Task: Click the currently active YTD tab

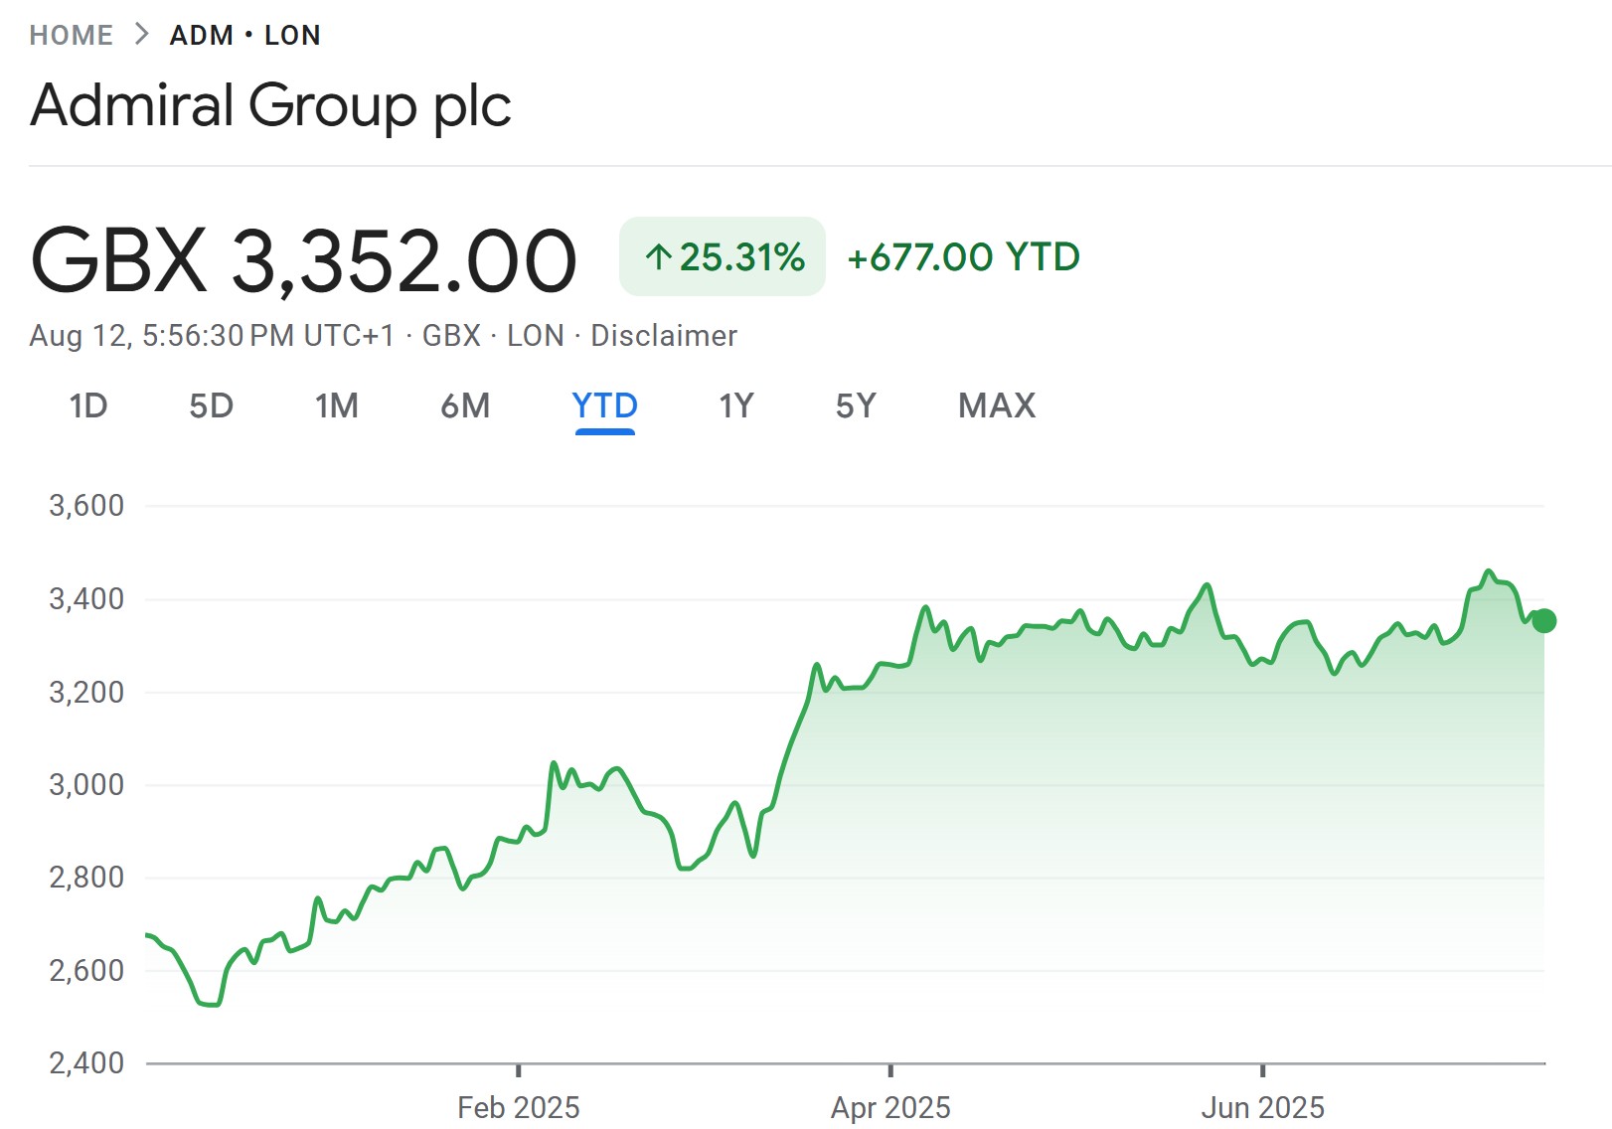Action: click(605, 405)
